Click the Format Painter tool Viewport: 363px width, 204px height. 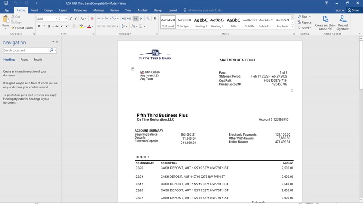[x=22, y=28]
